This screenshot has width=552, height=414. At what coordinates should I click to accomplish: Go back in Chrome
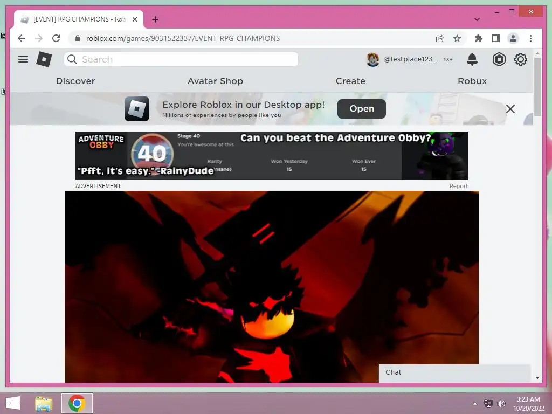(22, 38)
